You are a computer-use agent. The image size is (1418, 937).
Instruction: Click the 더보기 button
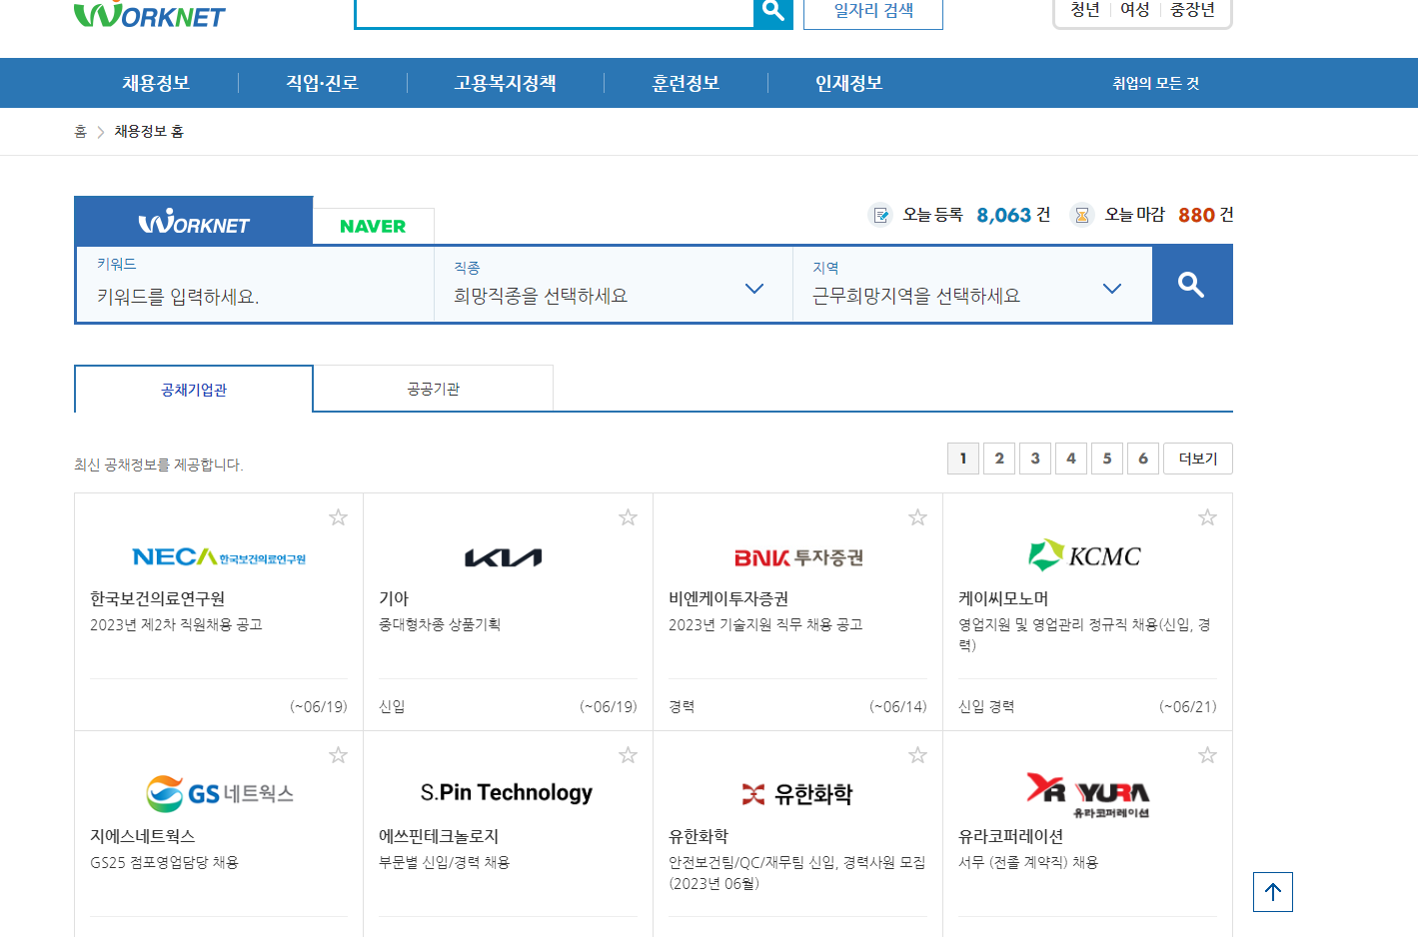pyautogui.click(x=1198, y=459)
